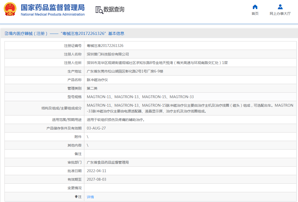298x202 pixels.
Task: Click the 生产地址 label
Action: pyautogui.click(x=75, y=71)
